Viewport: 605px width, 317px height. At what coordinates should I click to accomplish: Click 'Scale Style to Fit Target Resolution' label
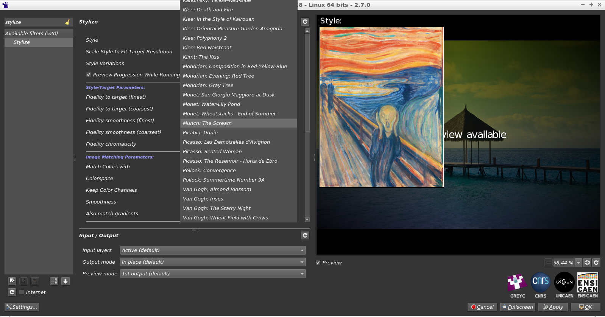tap(129, 52)
